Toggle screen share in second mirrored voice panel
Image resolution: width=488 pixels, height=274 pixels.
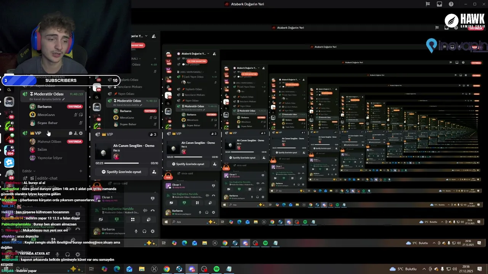(x=185, y=203)
